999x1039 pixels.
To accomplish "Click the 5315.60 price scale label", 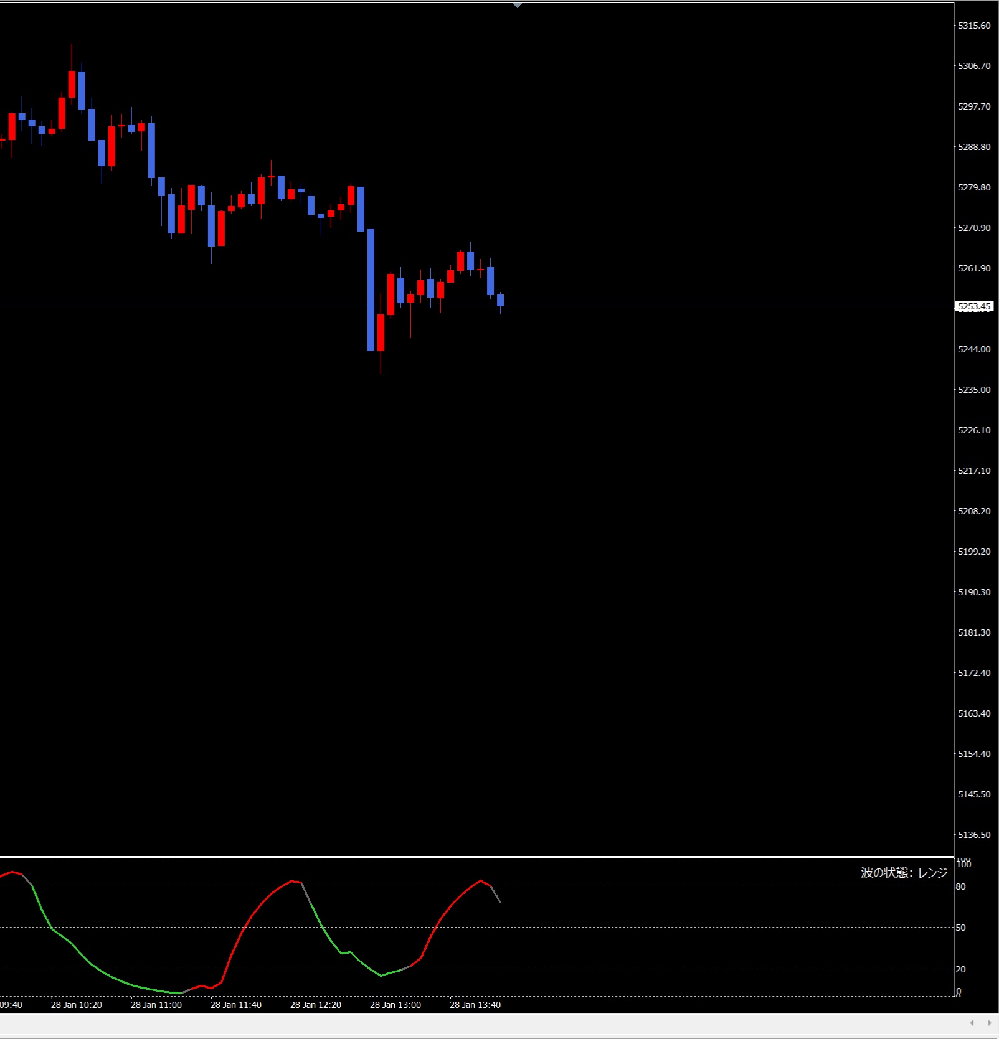I will 974,26.
